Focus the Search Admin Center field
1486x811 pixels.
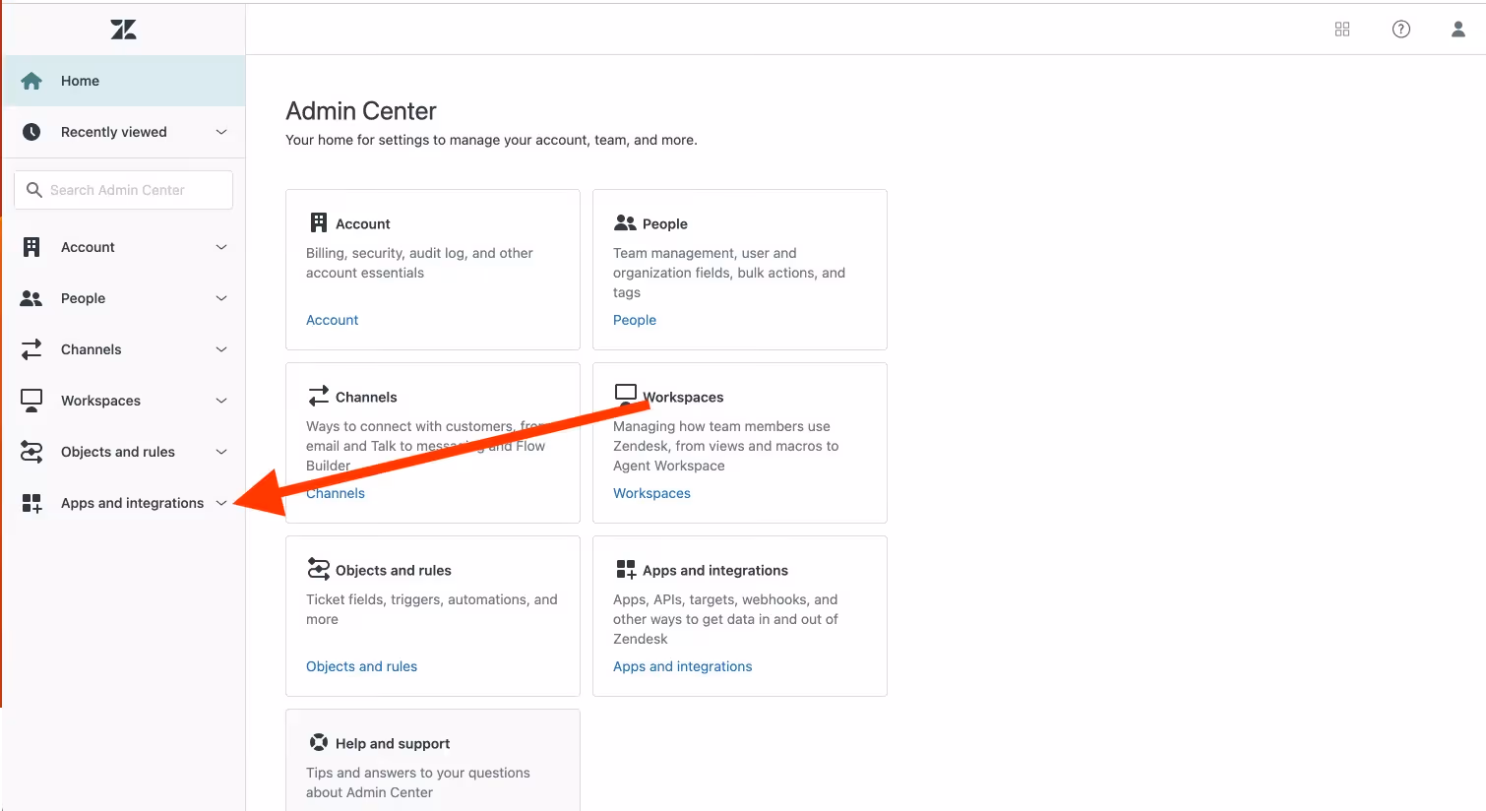[124, 190]
